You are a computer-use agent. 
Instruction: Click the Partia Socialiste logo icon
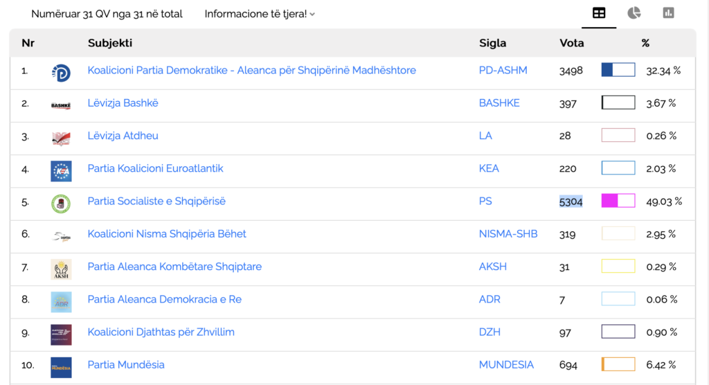point(61,204)
